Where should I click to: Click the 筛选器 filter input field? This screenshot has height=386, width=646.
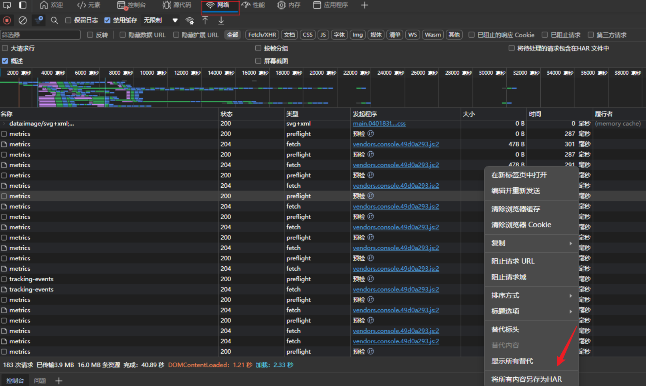pos(40,35)
